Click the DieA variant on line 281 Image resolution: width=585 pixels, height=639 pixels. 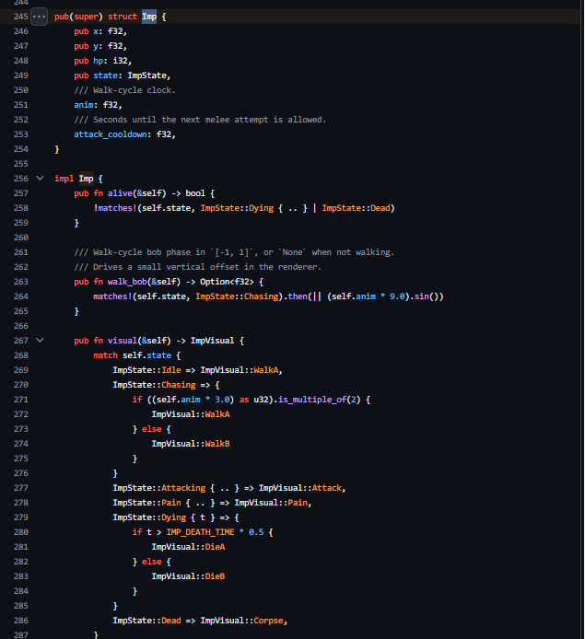[x=215, y=547]
